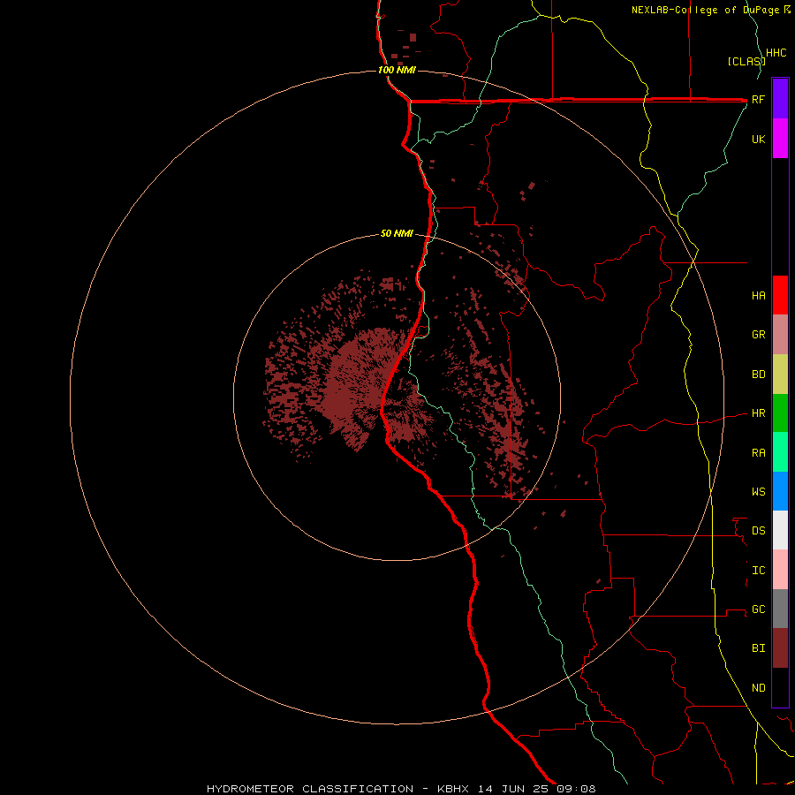Screen dimensions: 795x795
Task: Click the UK magenta legend swatch
Action: pyautogui.click(x=780, y=138)
